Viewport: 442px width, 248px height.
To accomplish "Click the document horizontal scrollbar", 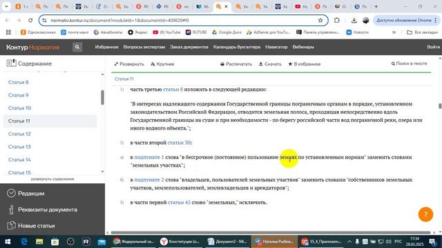I will click(271, 233).
